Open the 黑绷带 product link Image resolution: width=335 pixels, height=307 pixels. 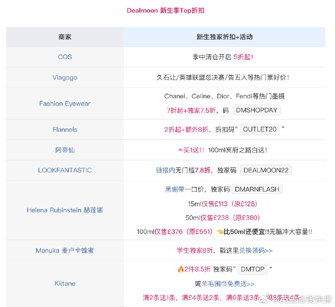click(175, 189)
